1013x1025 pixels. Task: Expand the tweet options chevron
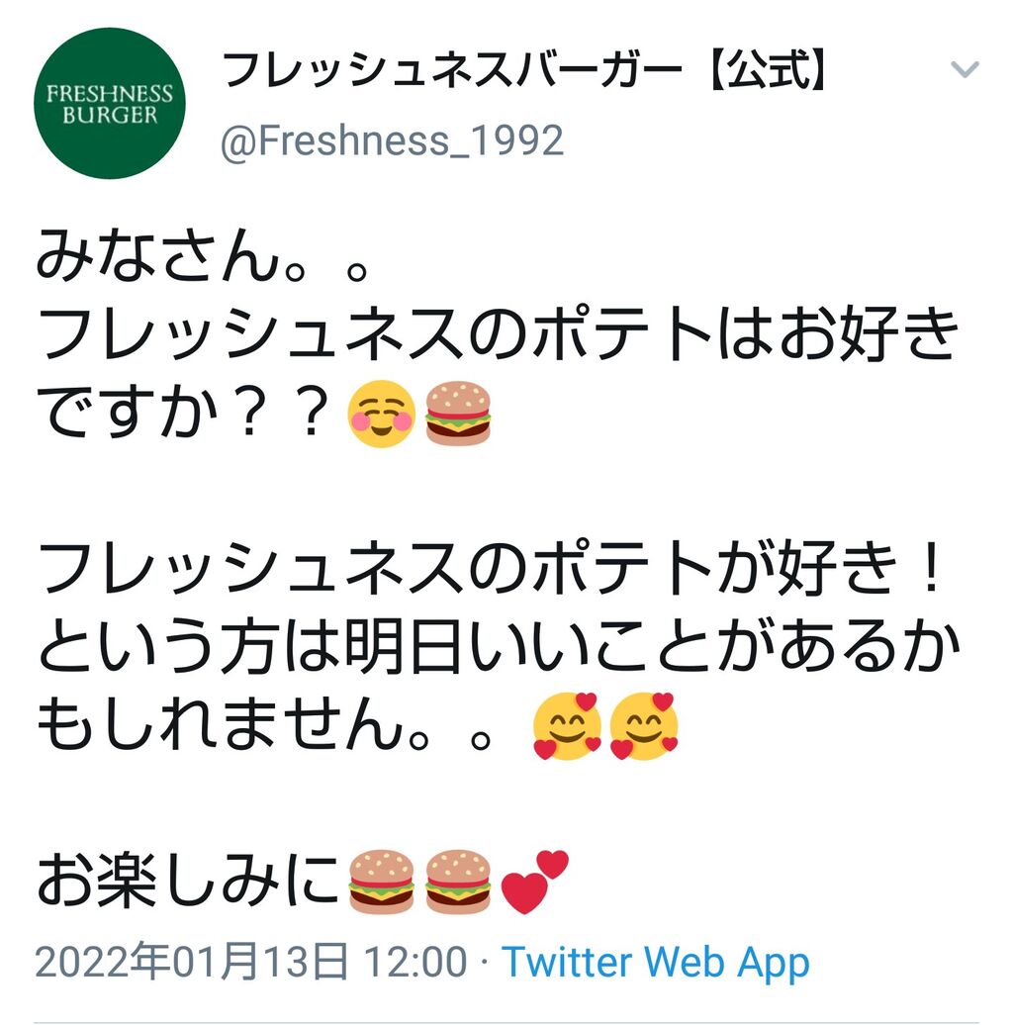pyautogui.click(x=965, y=68)
